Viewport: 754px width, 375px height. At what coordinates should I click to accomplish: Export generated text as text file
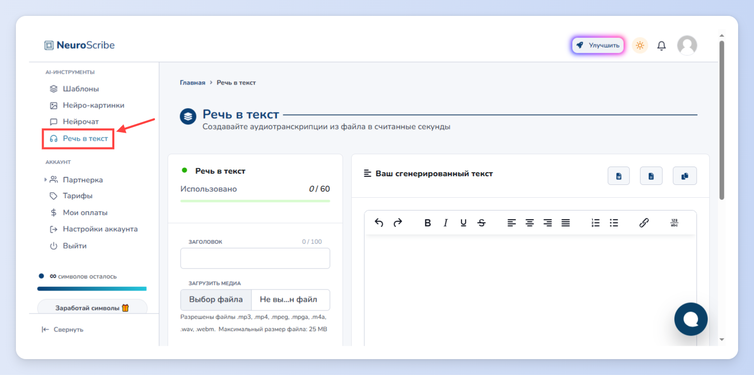pos(651,176)
